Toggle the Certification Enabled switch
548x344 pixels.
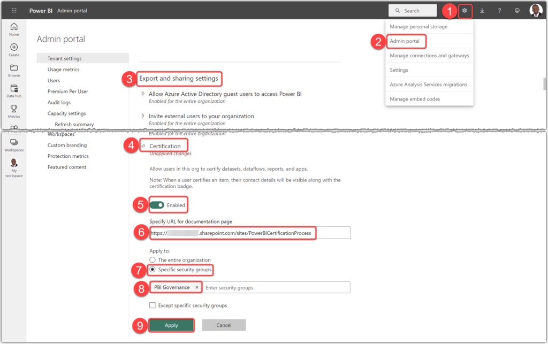click(x=157, y=205)
